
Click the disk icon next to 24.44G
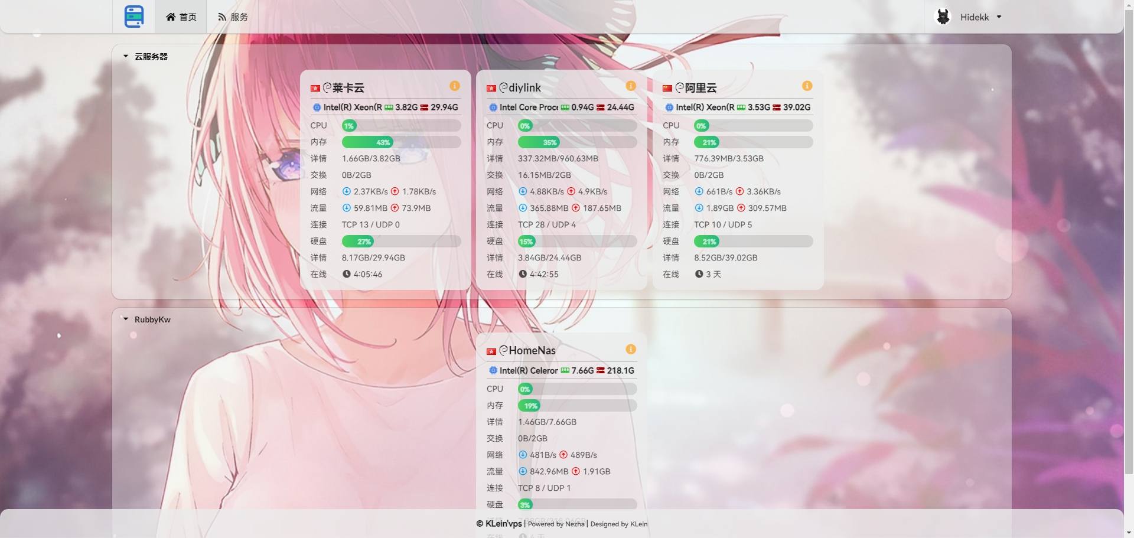point(601,107)
